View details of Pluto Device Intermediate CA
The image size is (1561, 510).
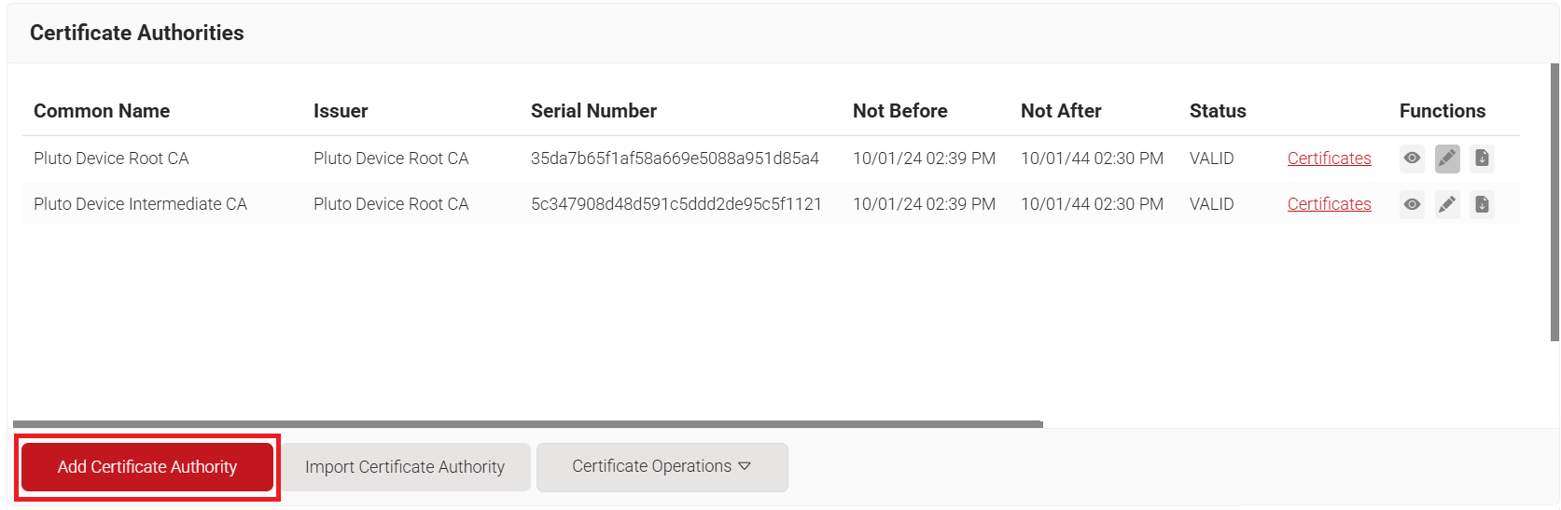click(1412, 204)
